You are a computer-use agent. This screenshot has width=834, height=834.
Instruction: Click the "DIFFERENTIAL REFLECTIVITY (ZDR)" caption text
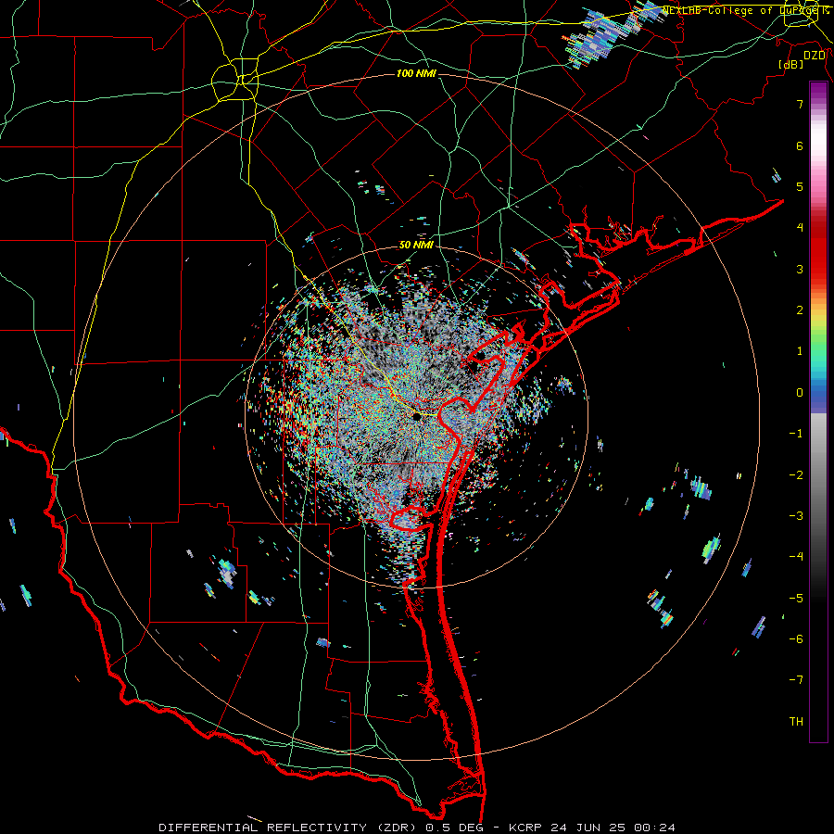(x=290, y=828)
